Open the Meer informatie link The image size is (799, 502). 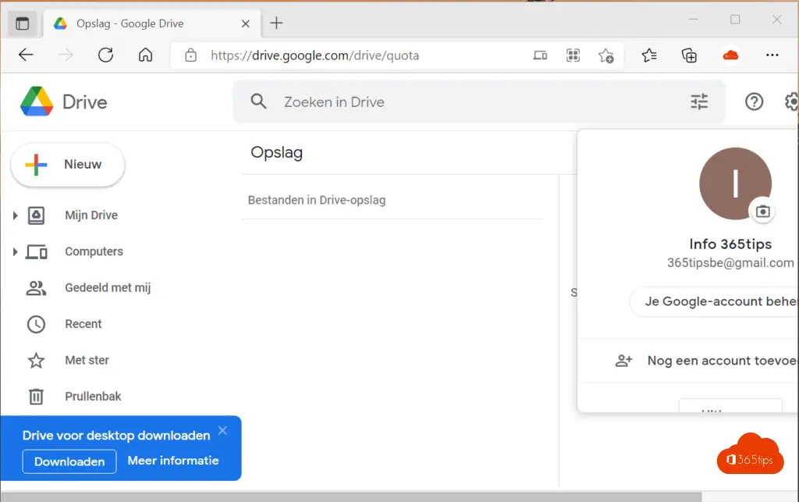coord(173,461)
